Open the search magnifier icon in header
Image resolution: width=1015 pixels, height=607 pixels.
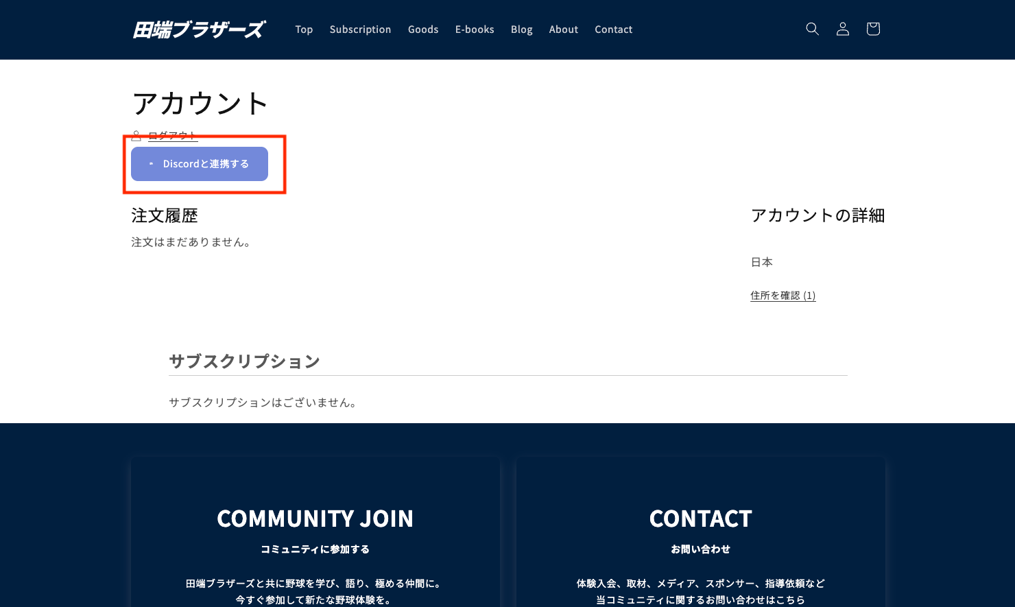pos(812,29)
